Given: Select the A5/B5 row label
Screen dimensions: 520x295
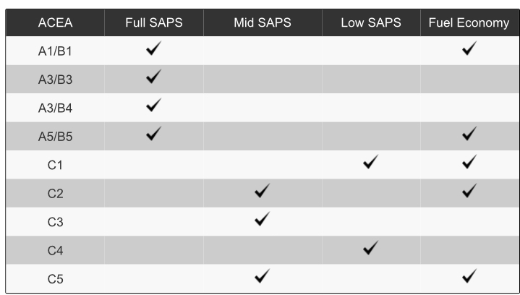Looking at the screenshot, I should [x=55, y=135].
